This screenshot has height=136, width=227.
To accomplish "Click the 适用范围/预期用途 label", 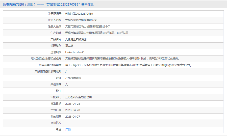I will tap(50, 65).
